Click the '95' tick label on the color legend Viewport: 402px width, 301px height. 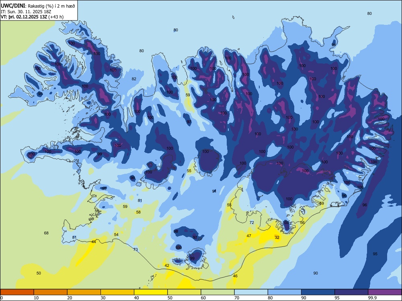point(337,298)
